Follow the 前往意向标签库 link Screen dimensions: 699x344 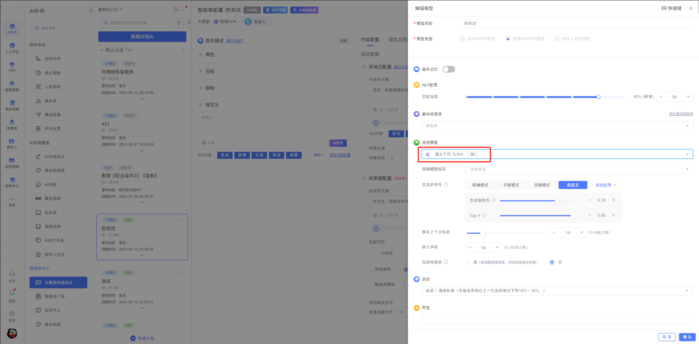(x=681, y=114)
